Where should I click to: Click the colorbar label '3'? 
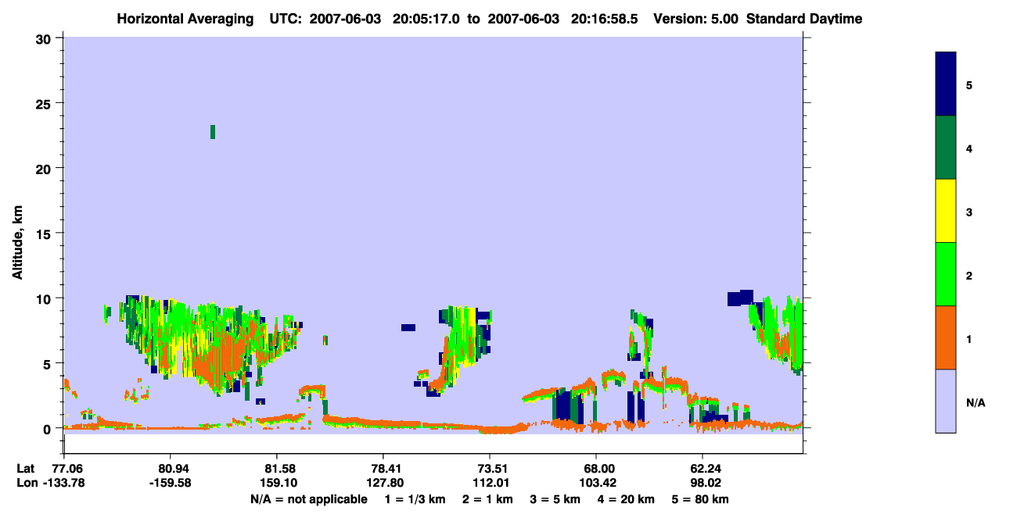coord(969,212)
